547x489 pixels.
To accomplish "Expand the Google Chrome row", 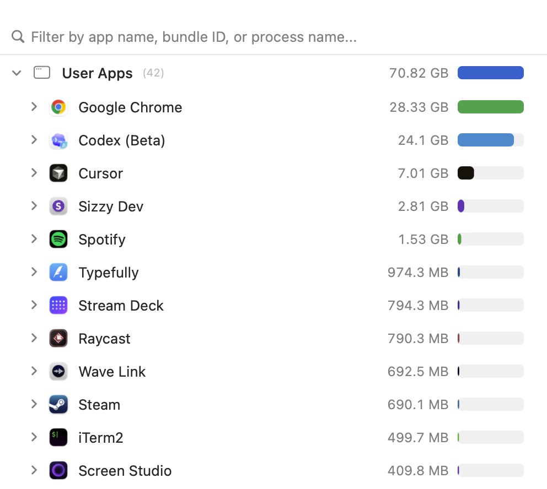I will 34,107.
